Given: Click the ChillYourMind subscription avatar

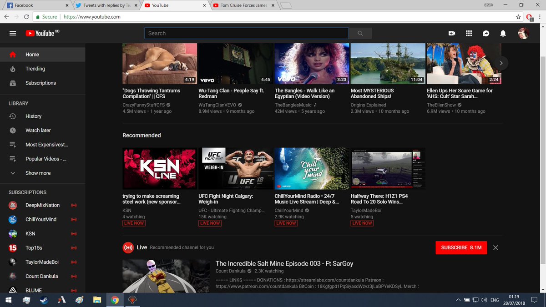Looking at the screenshot, I should click(13, 219).
